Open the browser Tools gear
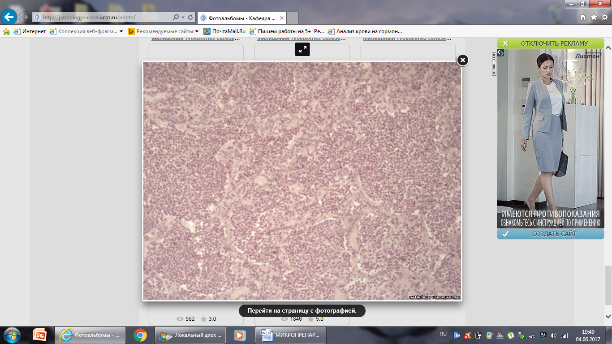 tap(605, 17)
